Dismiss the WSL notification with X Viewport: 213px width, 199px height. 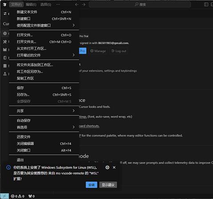pos(114,168)
